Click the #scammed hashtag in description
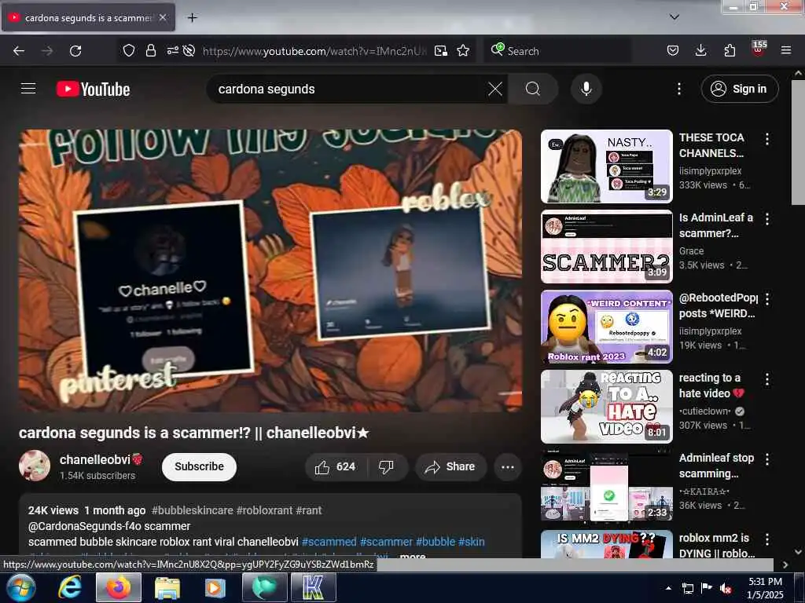Viewport: 805px width, 603px height. [329, 542]
